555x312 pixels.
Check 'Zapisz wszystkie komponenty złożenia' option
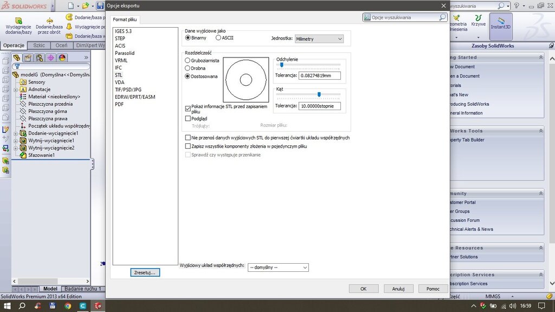[x=188, y=147]
